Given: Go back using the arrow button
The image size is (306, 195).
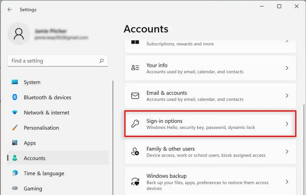Looking at the screenshot, I should point(10,9).
